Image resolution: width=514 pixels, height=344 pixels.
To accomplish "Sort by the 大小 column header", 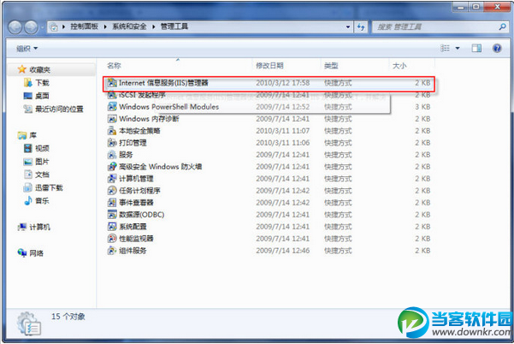I will 399,66.
